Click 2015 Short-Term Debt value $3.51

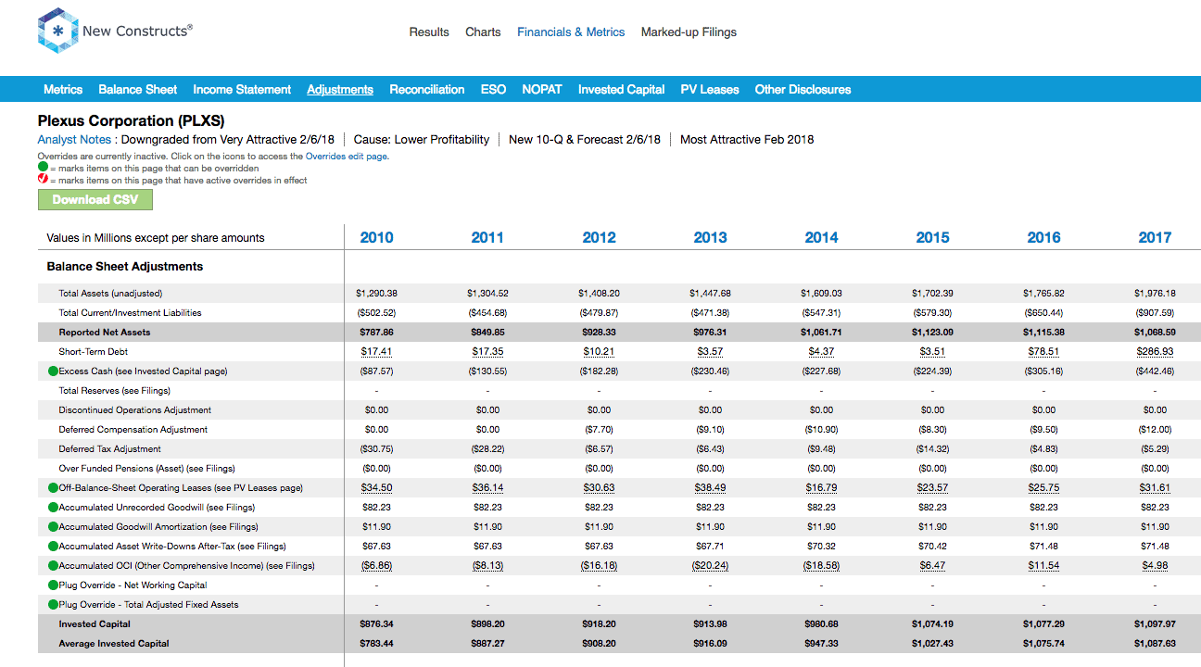click(x=932, y=352)
